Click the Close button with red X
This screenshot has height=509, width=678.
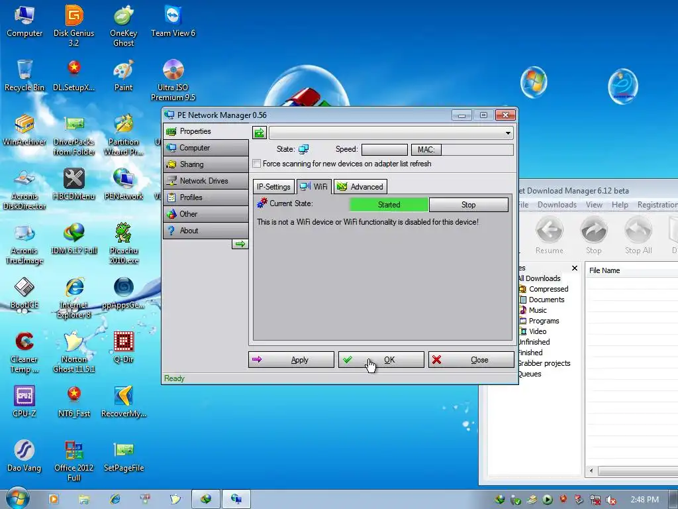coord(471,360)
